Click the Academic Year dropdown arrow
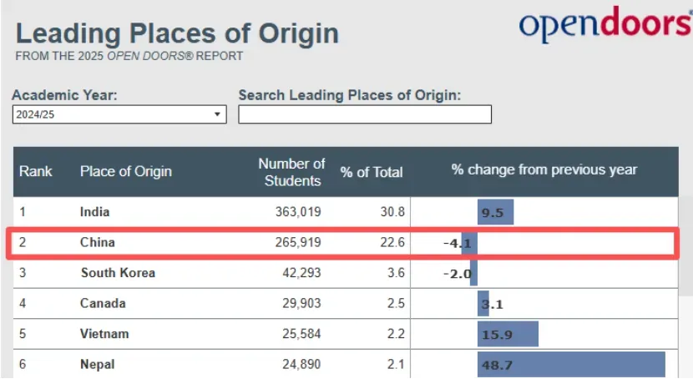693x379 pixels. 217,114
